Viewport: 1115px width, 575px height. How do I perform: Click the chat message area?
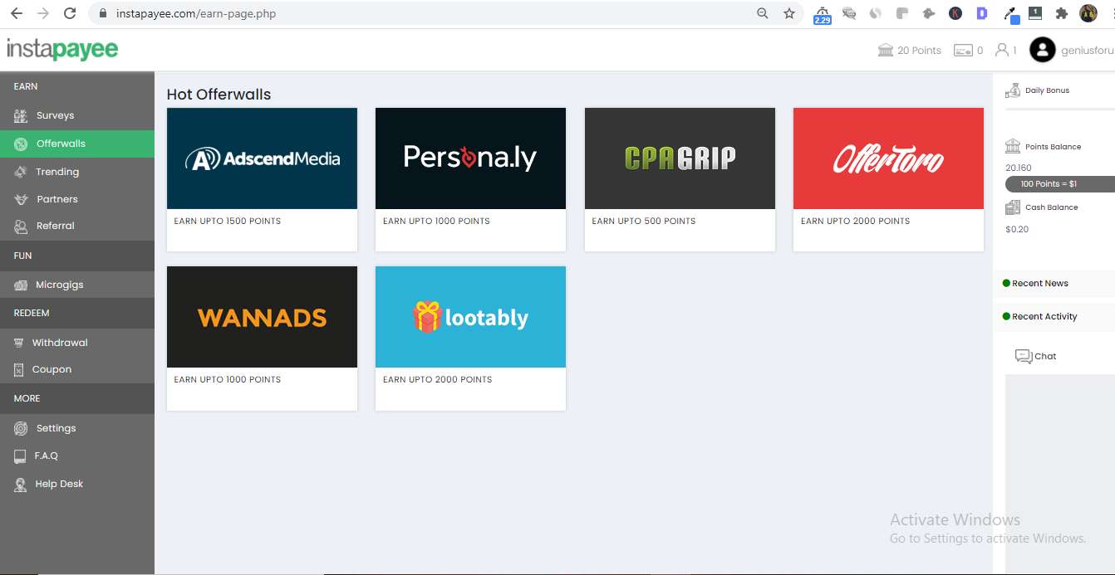[1060, 473]
